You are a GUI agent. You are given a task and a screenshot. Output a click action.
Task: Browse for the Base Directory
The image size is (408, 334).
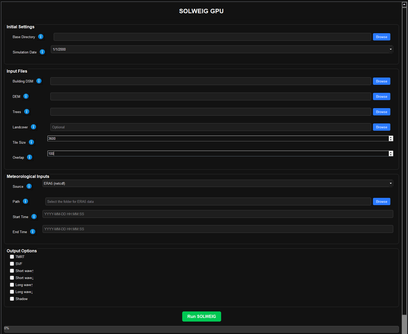(x=382, y=37)
